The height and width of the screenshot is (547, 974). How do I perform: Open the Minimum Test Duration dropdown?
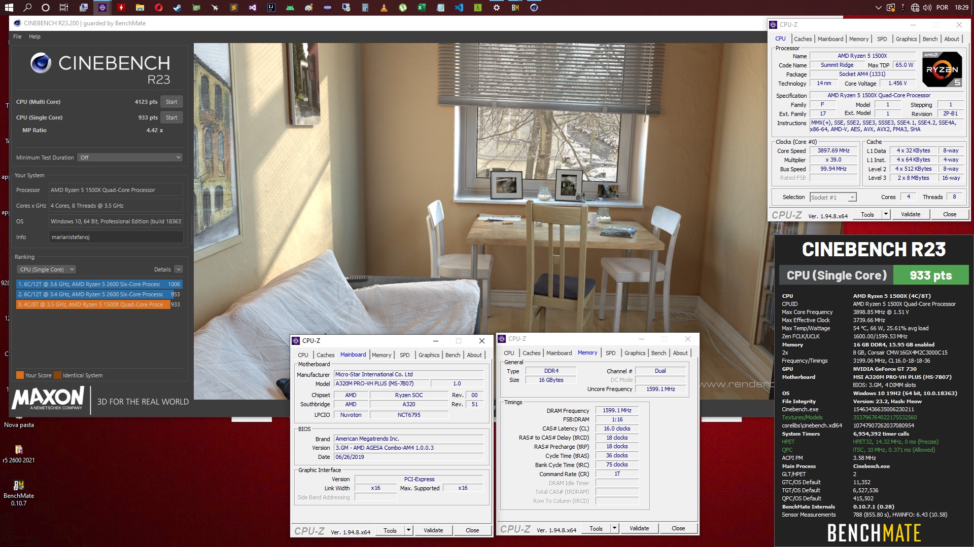coord(130,158)
